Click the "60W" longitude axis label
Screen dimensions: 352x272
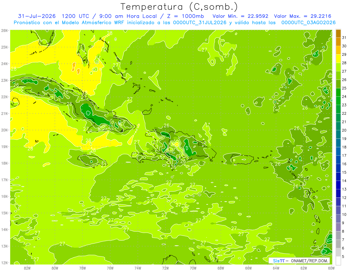point(331,268)
